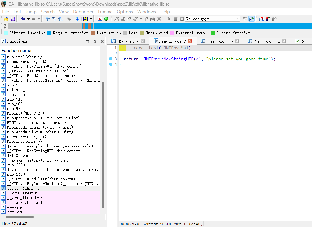This screenshot has height=227, width=312.
Task: Click the Library function cyan color swatch
Action: [6, 33]
